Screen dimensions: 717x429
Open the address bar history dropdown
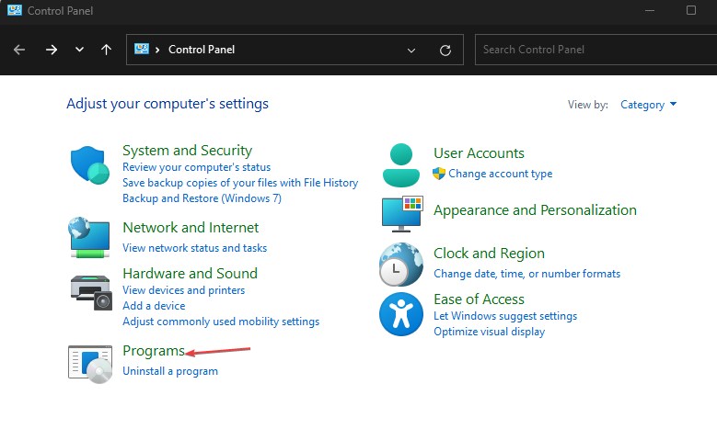(x=411, y=50)
